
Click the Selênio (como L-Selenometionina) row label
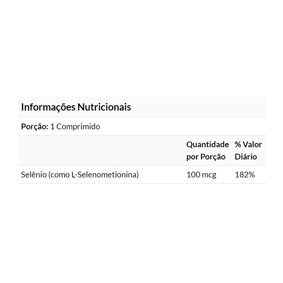[80, 175]
